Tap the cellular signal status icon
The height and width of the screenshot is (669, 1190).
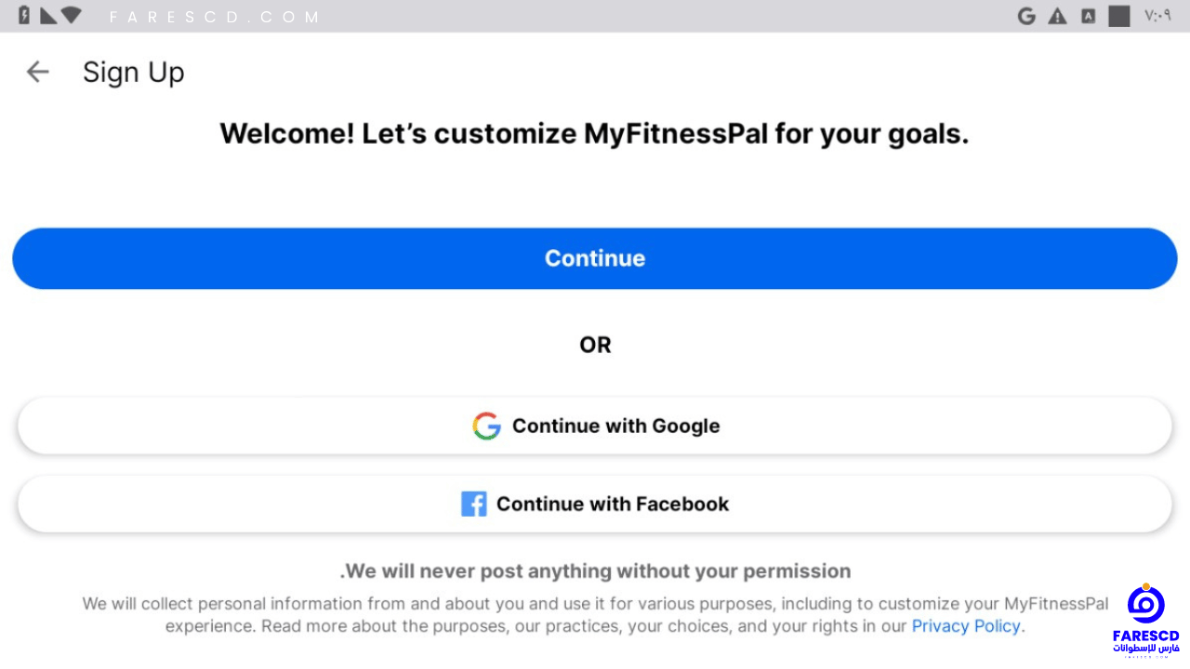point(48,16)
